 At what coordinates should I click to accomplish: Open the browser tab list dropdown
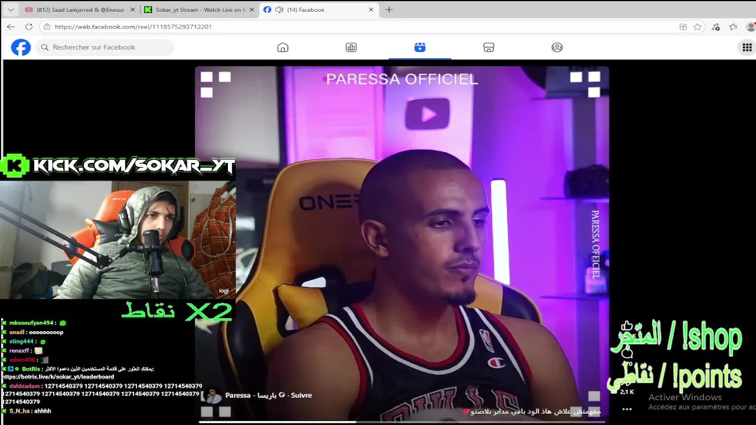pos(11,9)
